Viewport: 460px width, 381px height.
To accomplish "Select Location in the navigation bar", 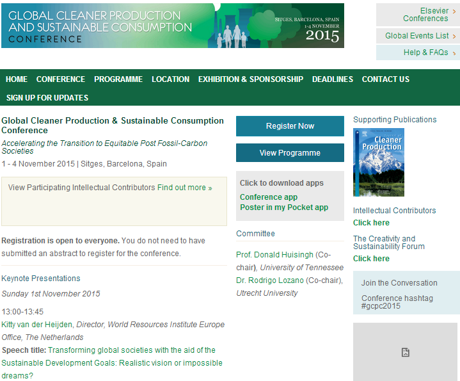I will coord(170,79).
